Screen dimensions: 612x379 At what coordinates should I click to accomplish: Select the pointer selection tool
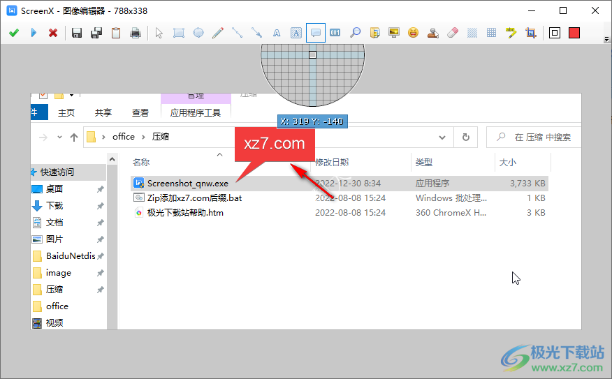tap(159, 33)
